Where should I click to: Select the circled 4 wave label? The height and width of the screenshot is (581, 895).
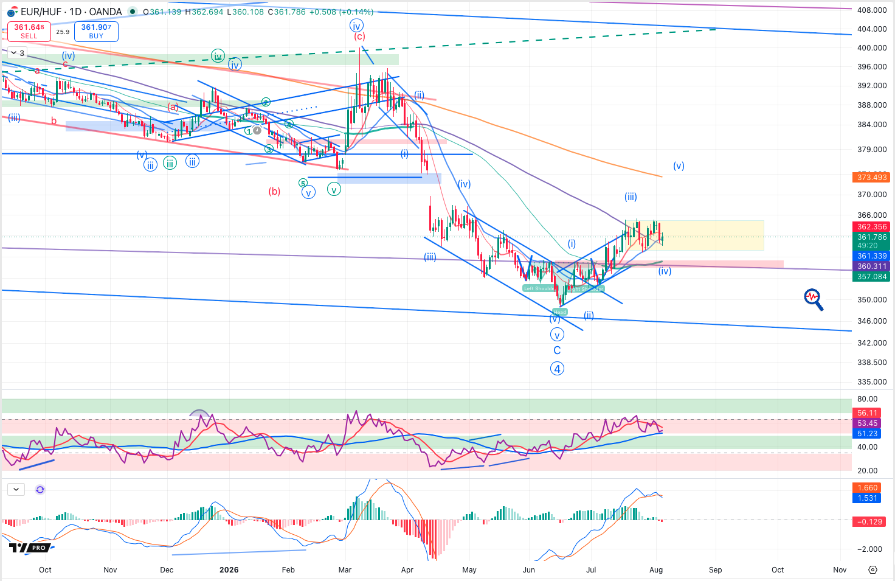[557, 369]
